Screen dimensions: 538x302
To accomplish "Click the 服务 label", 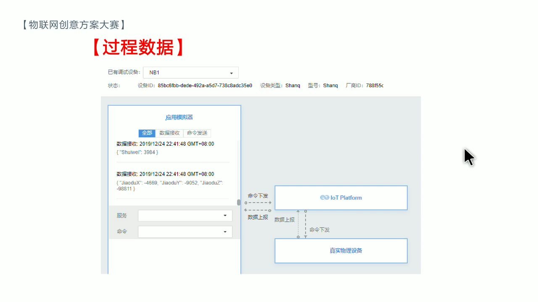I will (122, 216).
